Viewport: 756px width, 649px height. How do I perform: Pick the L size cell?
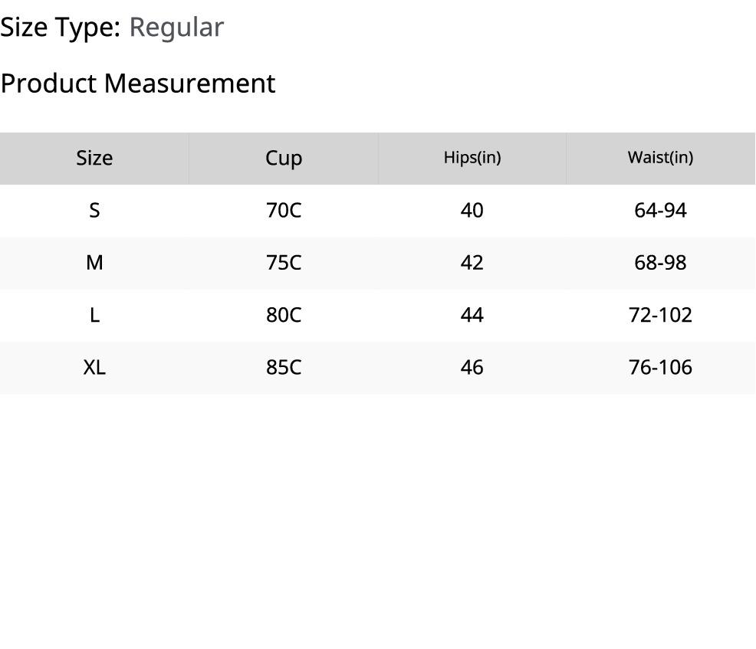pos(94,315)
